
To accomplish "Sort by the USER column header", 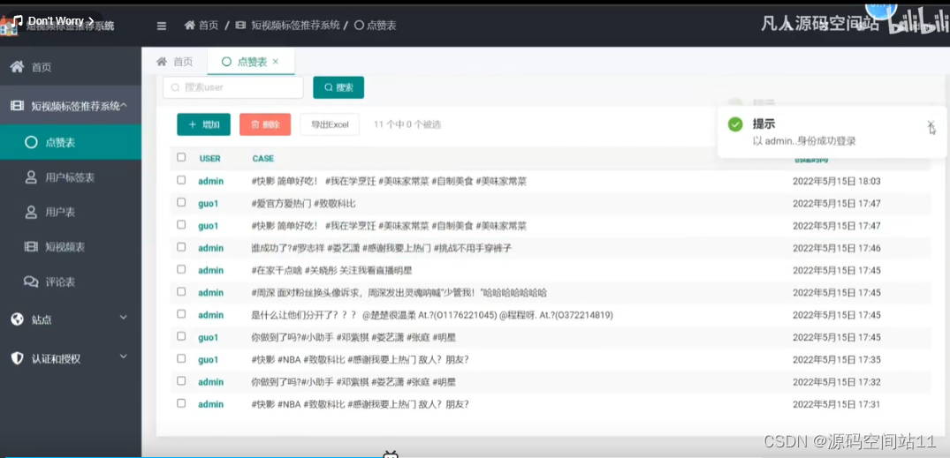I will (209, 159).
